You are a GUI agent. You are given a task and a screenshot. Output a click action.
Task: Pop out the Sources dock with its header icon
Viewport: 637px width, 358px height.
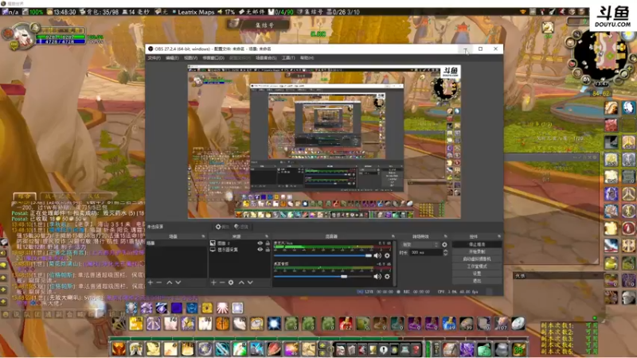(x=267, y=236)
